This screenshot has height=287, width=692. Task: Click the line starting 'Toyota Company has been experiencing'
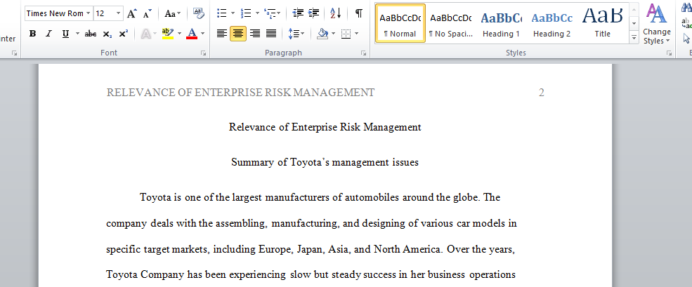[311, 274]
